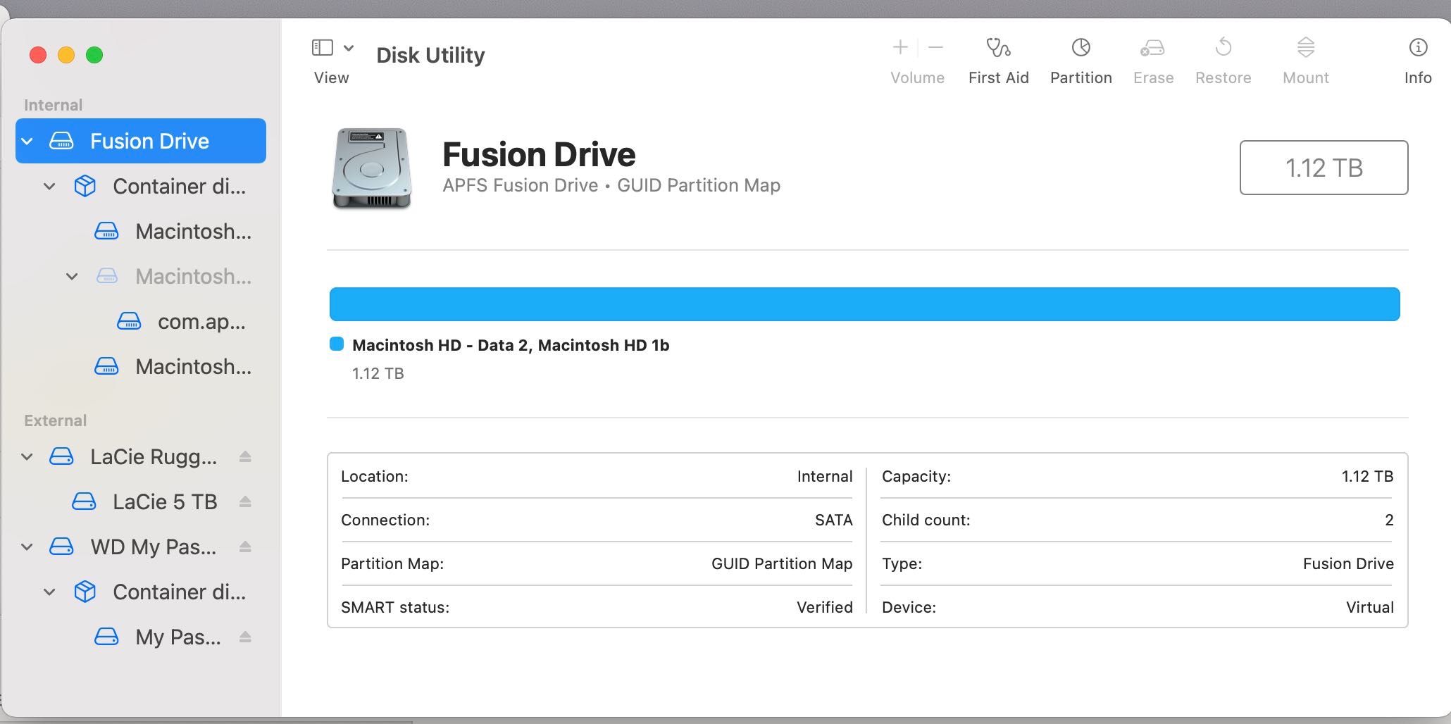Open the View sidebar menu icon
The image size is (1451, 724).
[x=323, y=48]
